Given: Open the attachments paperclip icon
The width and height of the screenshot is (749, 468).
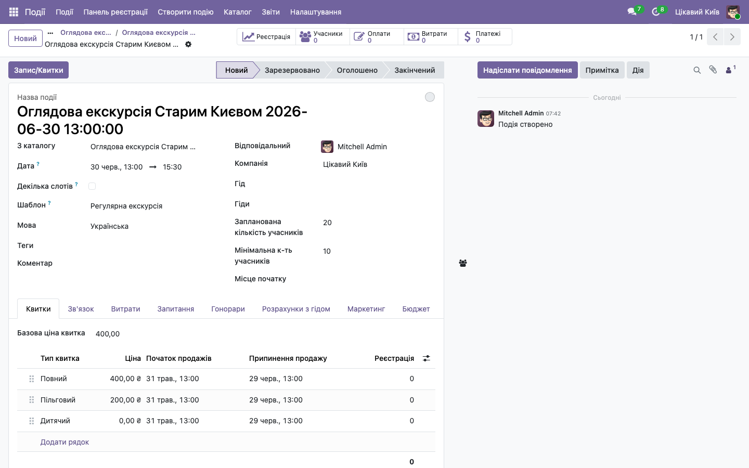Looking at the screenshot, I should click(713, 70).
